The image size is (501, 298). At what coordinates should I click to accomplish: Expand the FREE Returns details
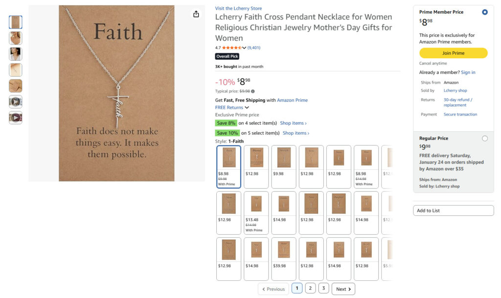click(x=230, y=107)
